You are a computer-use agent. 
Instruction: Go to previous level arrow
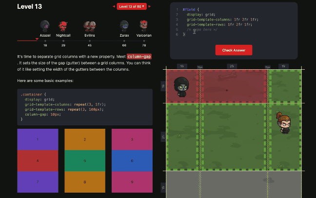point(114,6)
